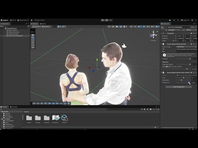Screen dimensions: 198x148
Task: Collapse the Transform component
Action: pyautogui.click(x=161, y=33)
